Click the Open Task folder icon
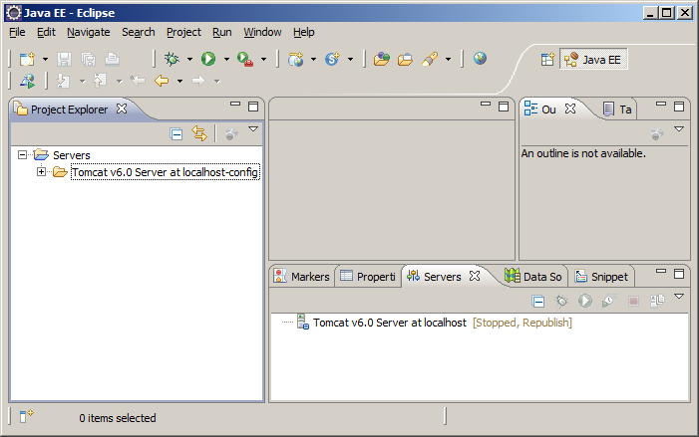The image size is (699, 437). point(405,59)
